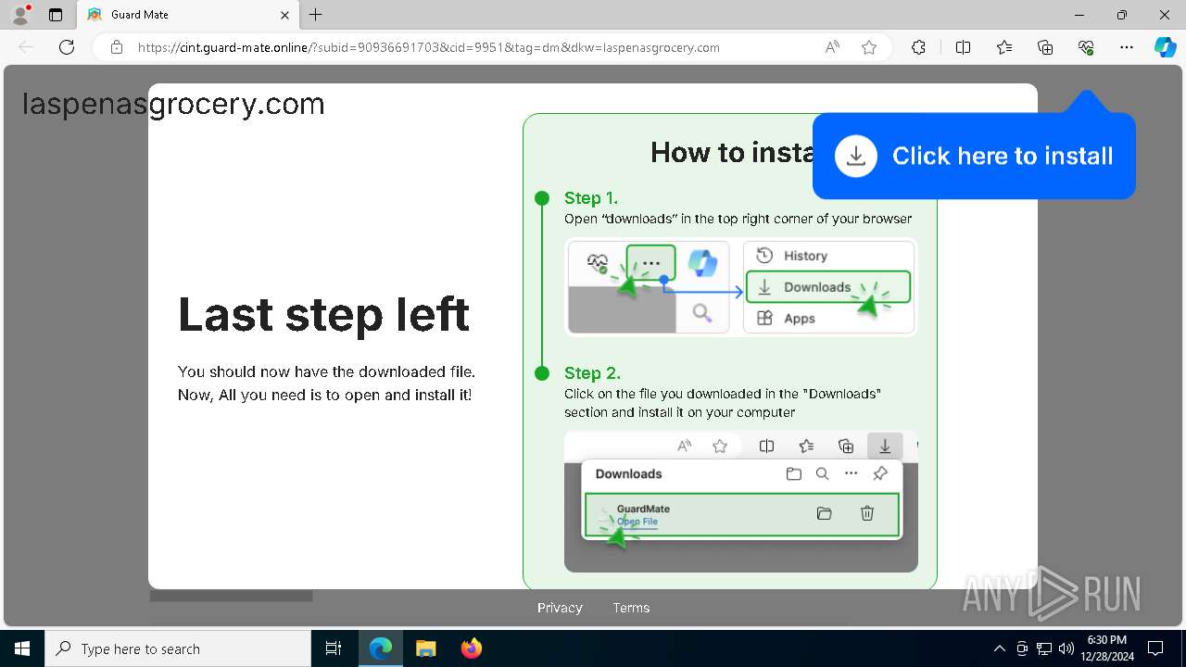Restore down the Edge window
The image size is (1186, 667).
(x=1121, y=15)
